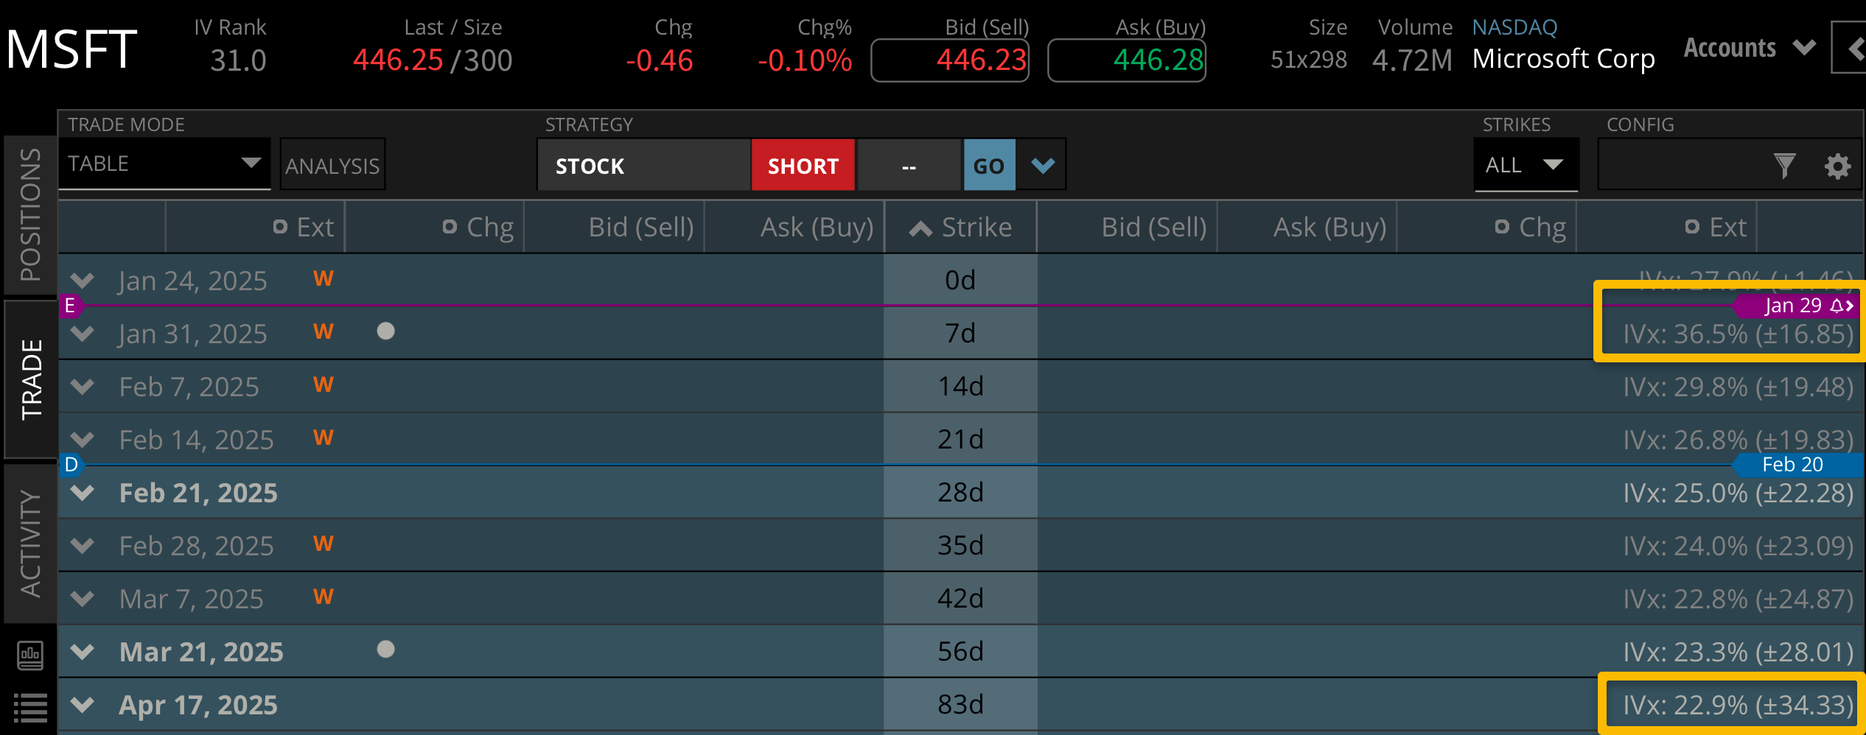Viewport: 1866px width, 735px height.
Task: Click the Jan 29 earnings bell marker
Action: [1837, 305]
